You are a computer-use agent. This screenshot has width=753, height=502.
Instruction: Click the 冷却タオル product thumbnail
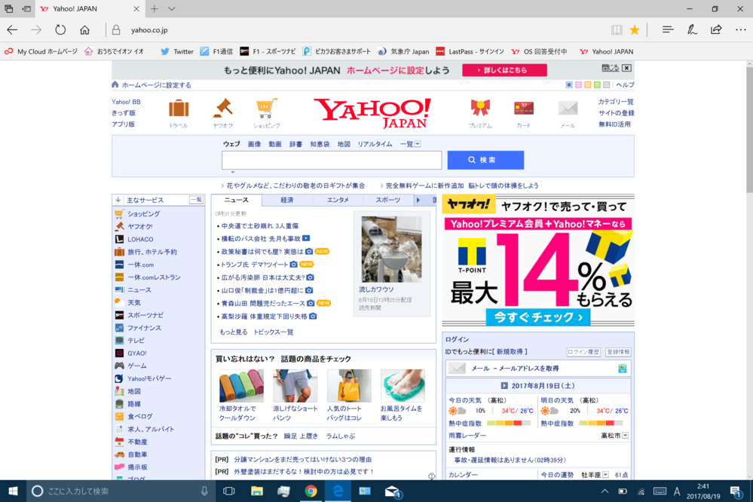tap(241, 386)
